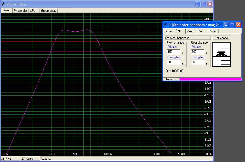Image resolution: width=245 pixels, height=162 pixels.
Task: Click the 27,42 ms status bar value
Action: (x=27, y=159)
